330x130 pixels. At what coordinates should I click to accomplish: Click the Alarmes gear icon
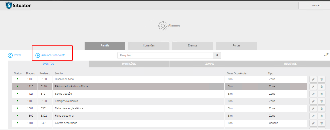point(162,26)
